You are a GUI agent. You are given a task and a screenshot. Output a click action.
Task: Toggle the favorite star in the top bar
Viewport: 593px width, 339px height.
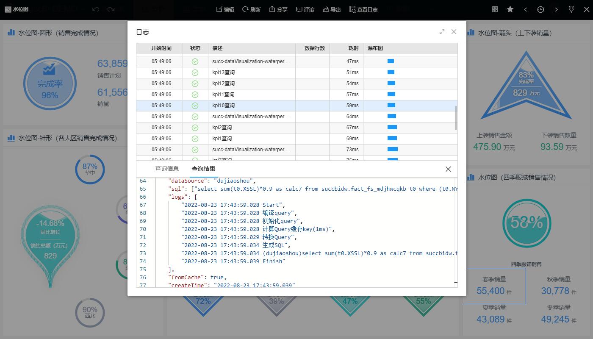pyautogui.click(x=510, y=9)
